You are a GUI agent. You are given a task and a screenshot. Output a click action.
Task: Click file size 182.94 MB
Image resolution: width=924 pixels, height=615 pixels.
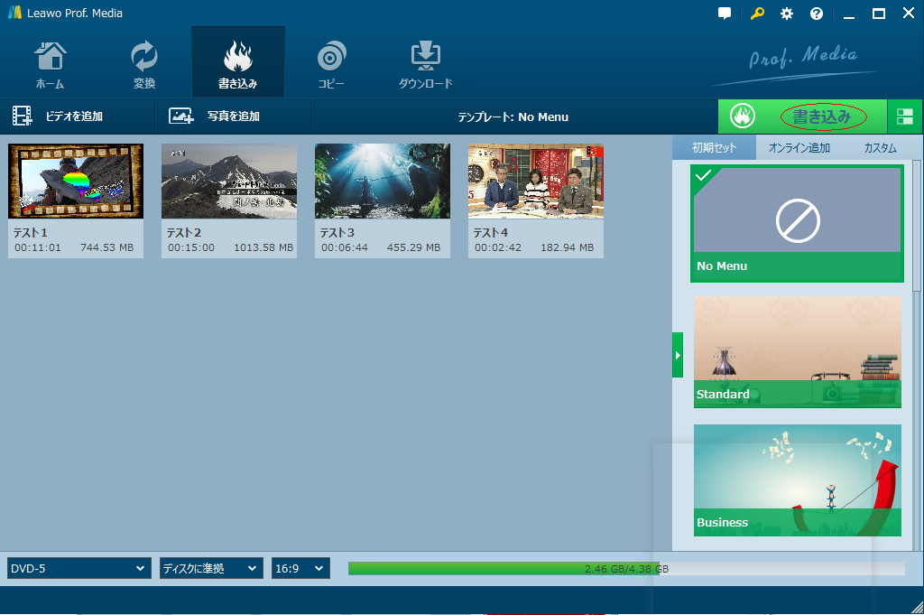[x=568, y=247]
